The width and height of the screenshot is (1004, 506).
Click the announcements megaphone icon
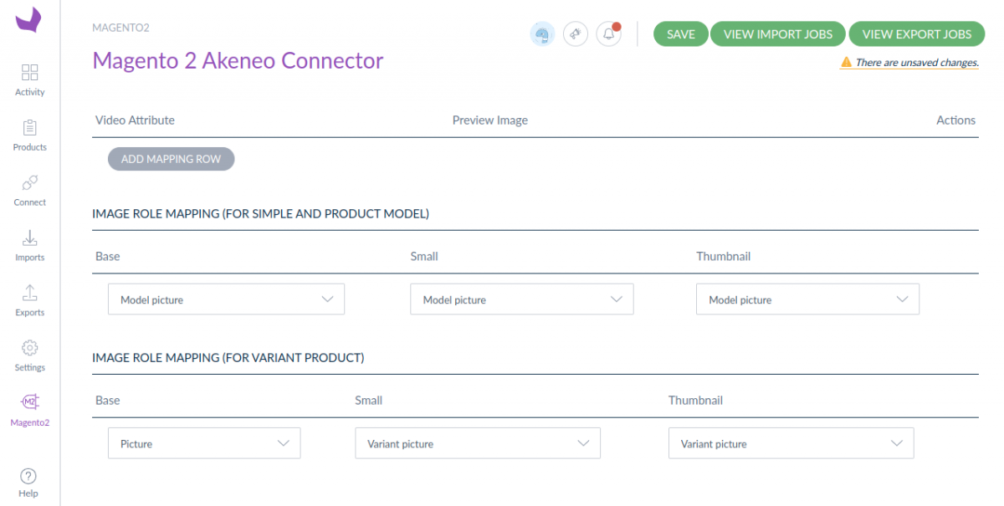(x=576, y=34)
